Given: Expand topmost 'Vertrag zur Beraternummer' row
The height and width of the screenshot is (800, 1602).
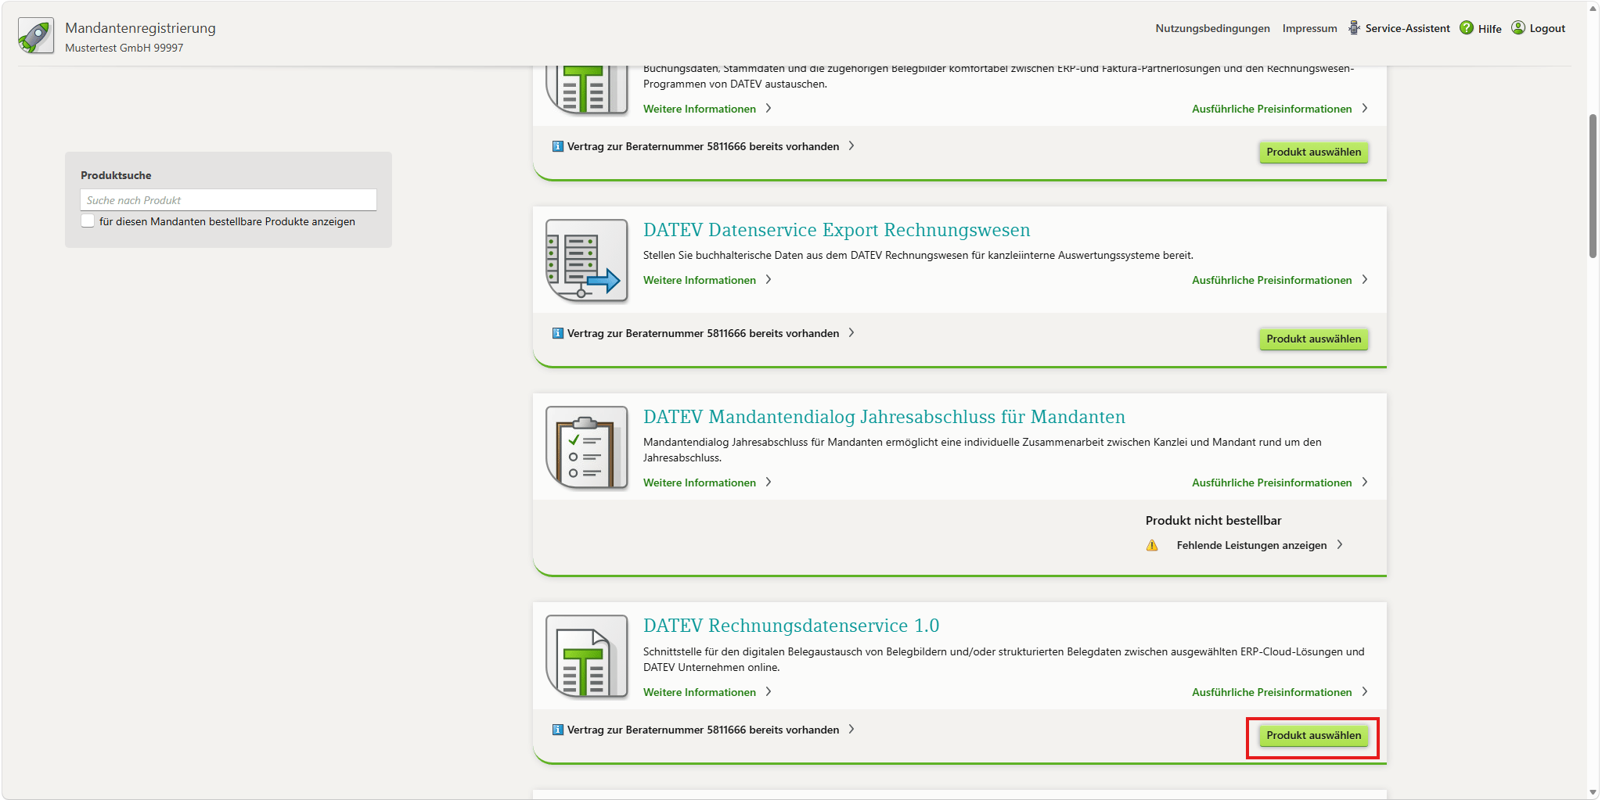Looking at the screenshot, I should [x=703, y=146].
